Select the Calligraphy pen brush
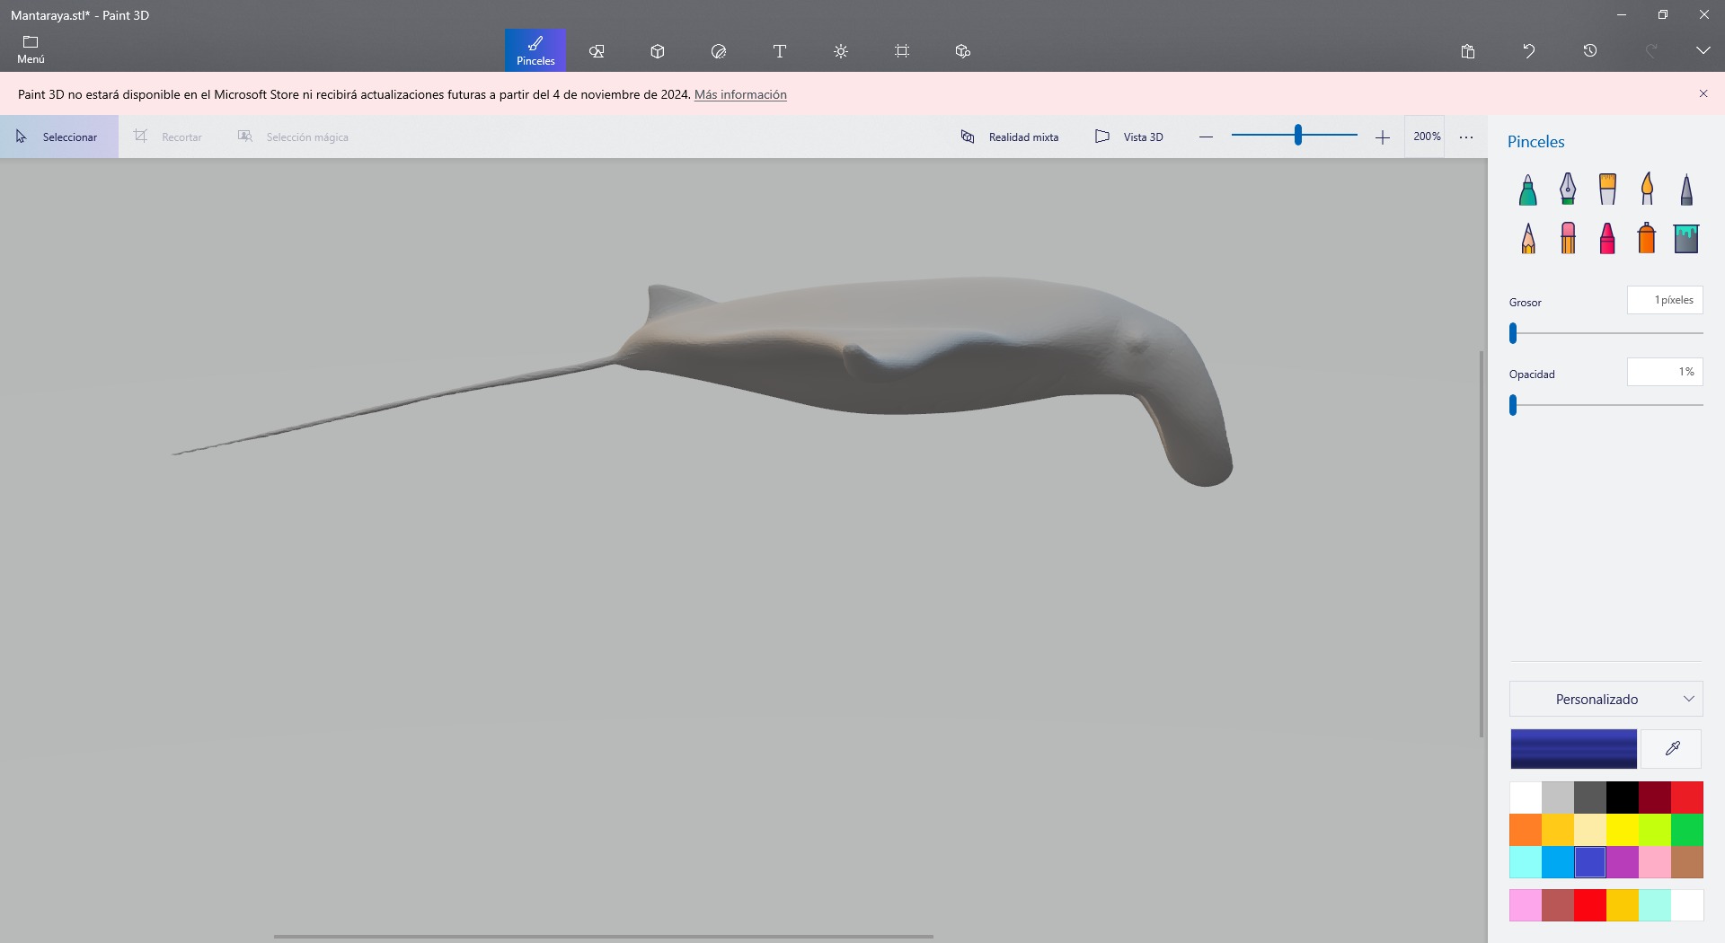This screenshot has height=943, width=1725. tap(1568, 189)
